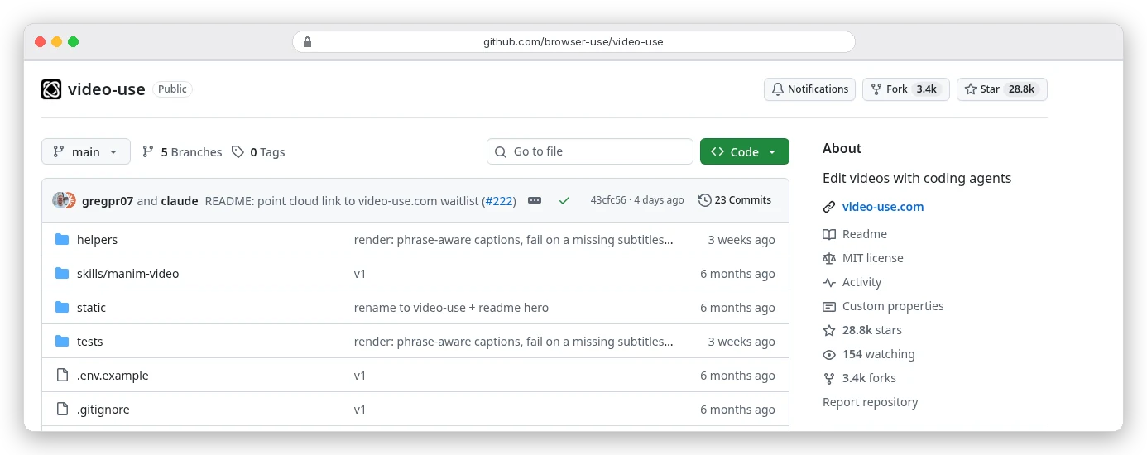The width and height of the screenshot is (1147, 455).
Task: Open the .env.example file
Action: pos(113,376)
